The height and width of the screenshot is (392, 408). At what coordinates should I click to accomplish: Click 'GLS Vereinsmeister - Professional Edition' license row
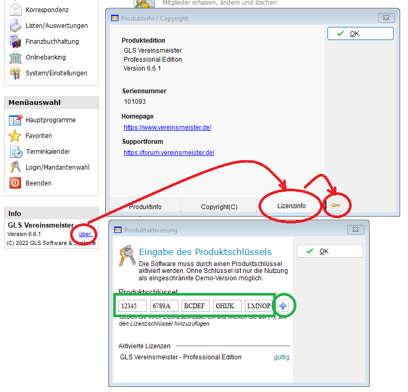181,357
